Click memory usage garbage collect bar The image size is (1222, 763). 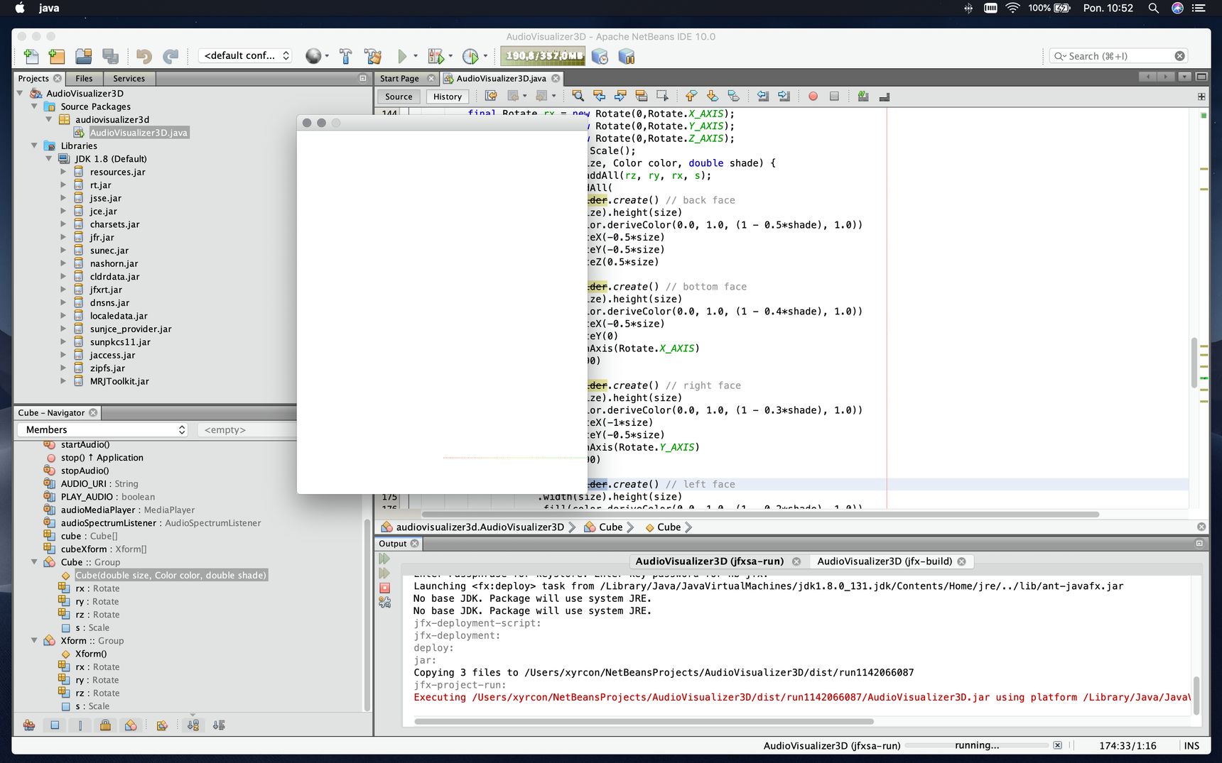pyautogui.click(x=544, y=56)
